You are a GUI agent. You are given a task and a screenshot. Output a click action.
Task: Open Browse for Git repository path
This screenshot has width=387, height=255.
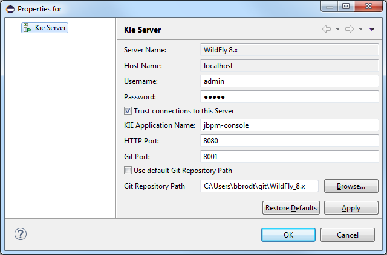[351, 186]
